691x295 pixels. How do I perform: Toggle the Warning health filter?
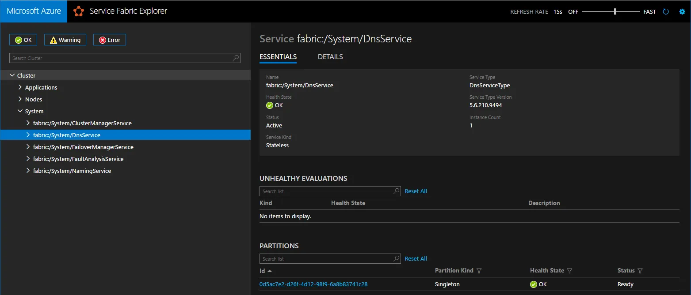coord(65,40)
